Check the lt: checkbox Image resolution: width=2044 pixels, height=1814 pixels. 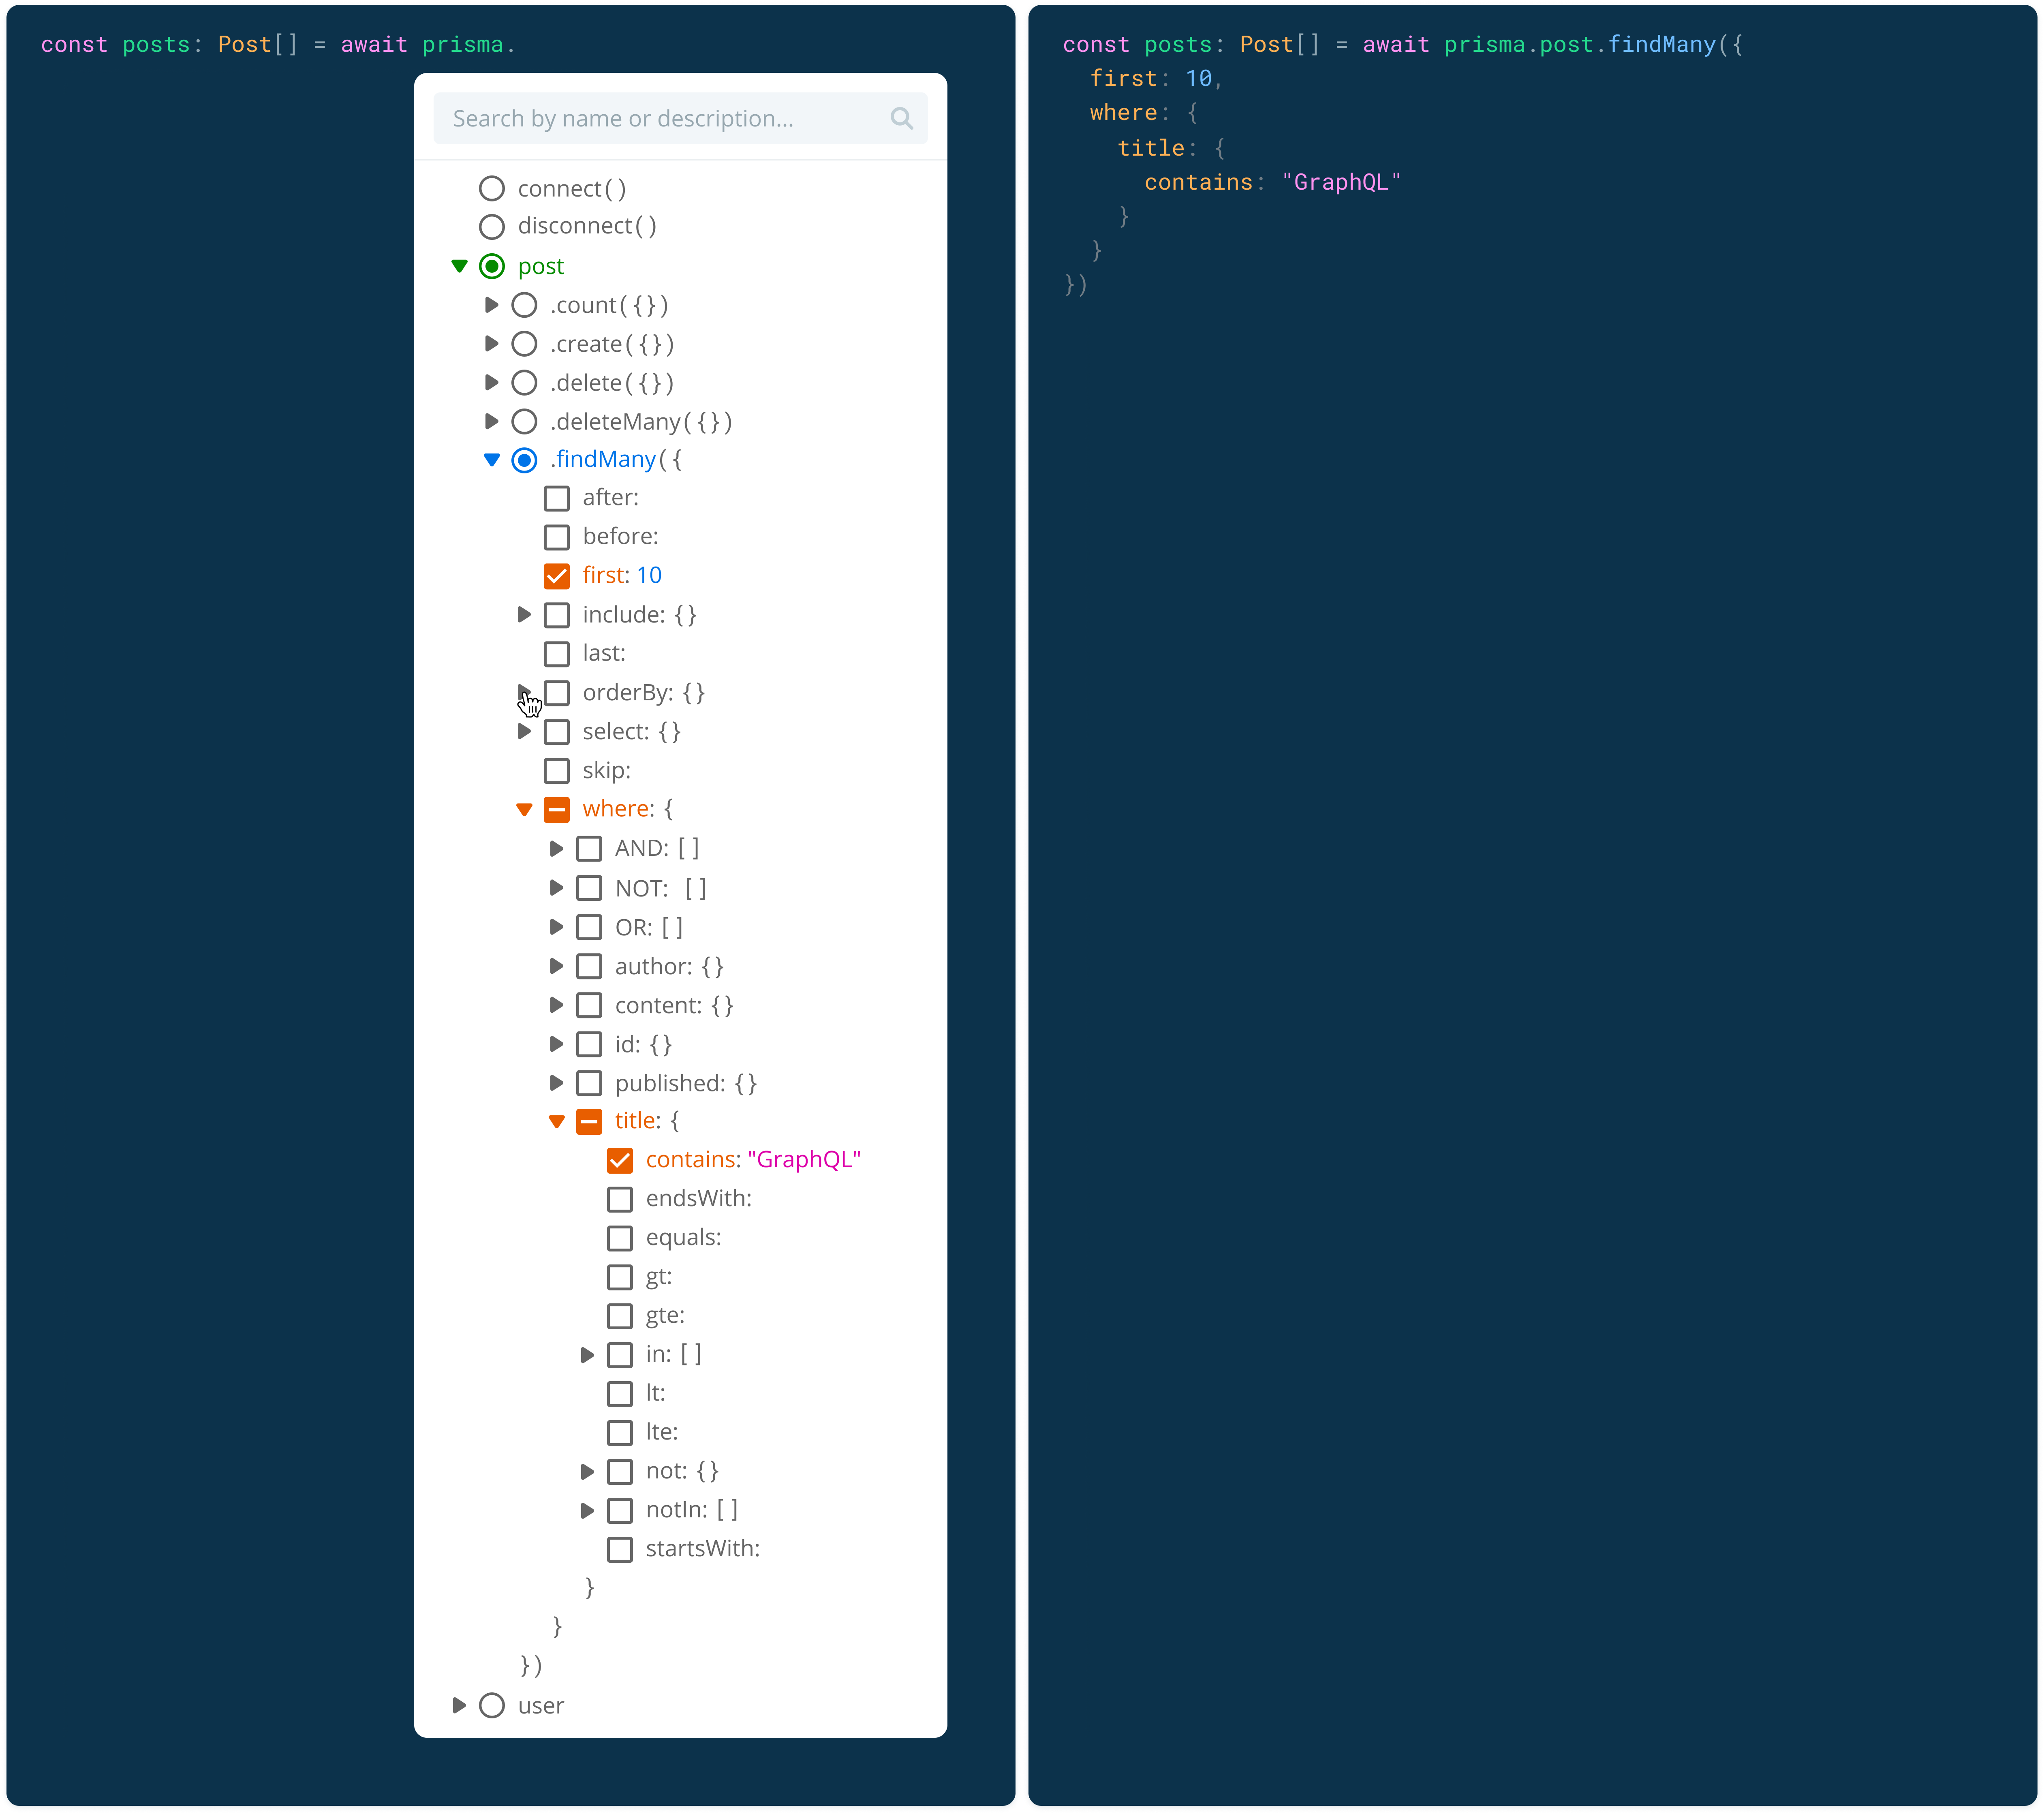pos(620,1394)
